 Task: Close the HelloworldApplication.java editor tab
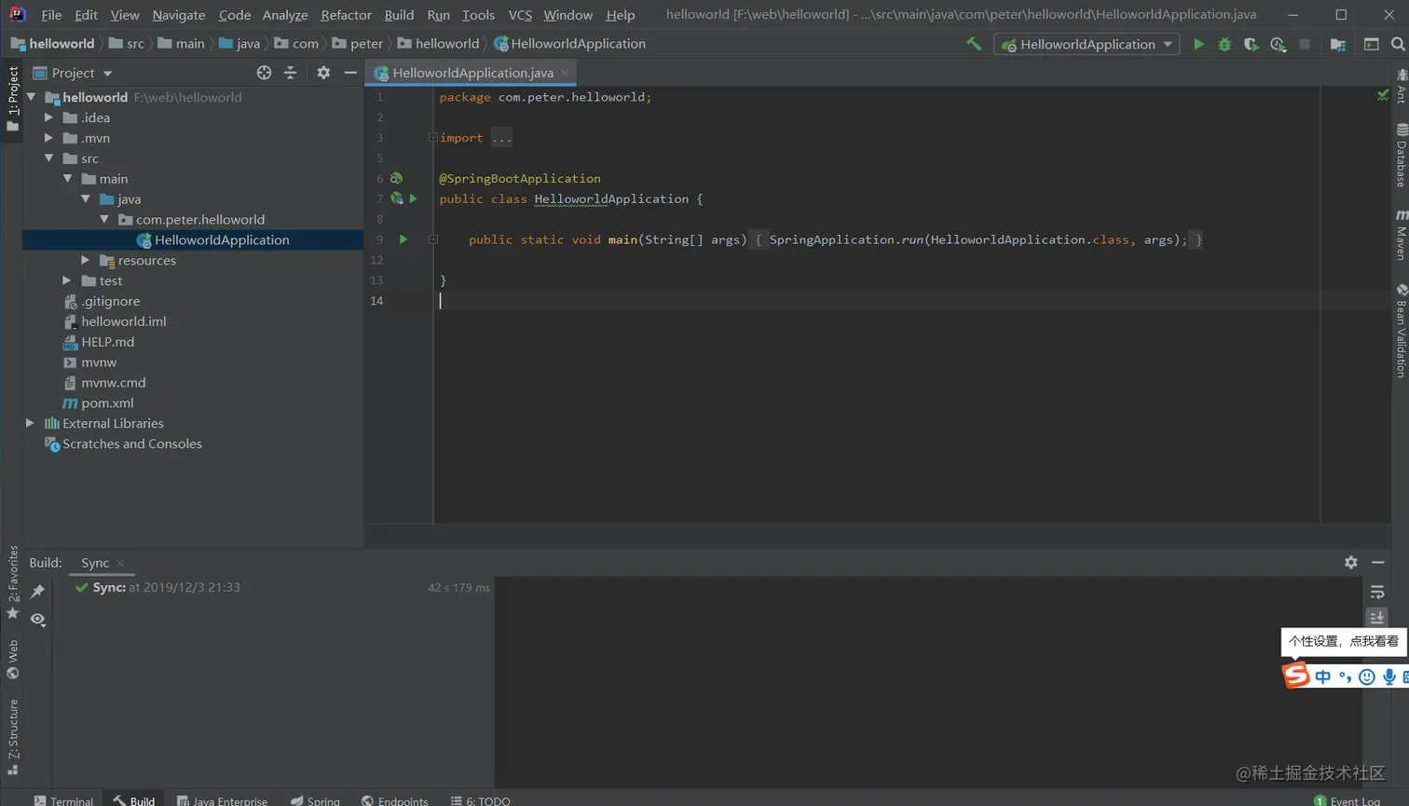point(565,73)
